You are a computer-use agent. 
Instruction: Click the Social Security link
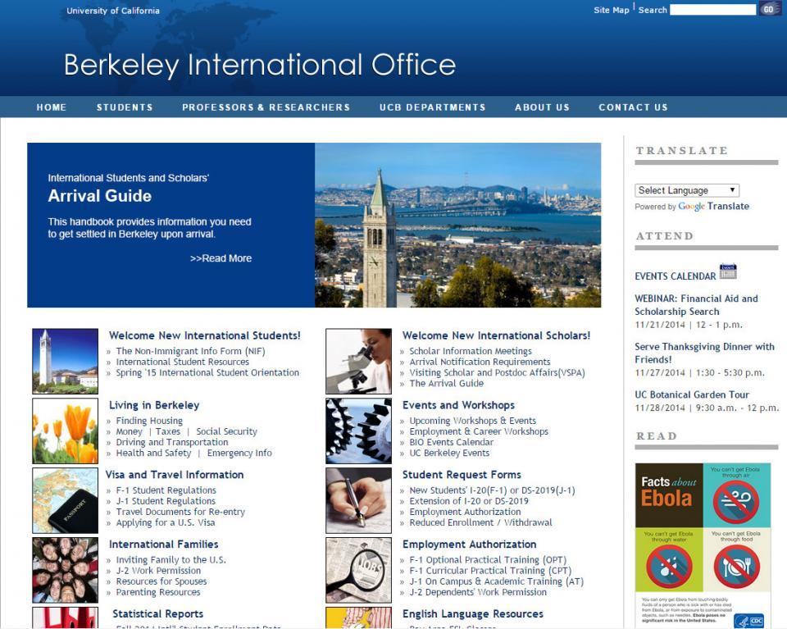click(226, 431)
